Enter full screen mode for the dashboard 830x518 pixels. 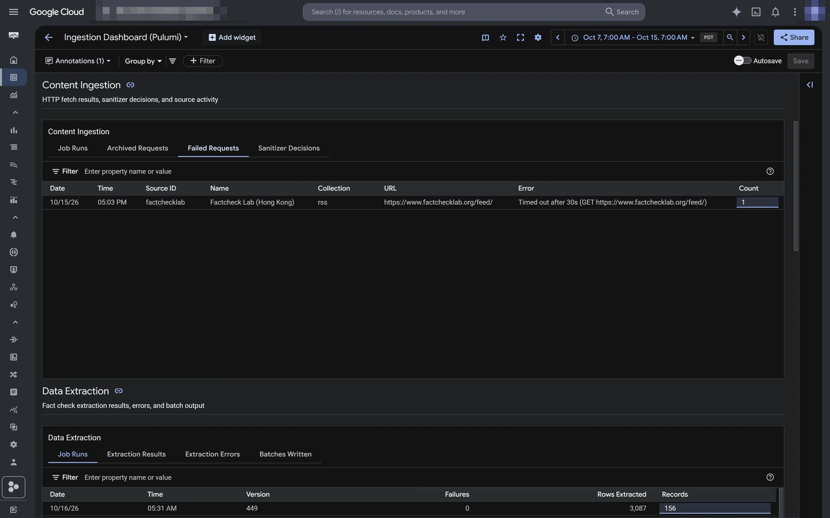pyautogui.click(x=520, y=37)
